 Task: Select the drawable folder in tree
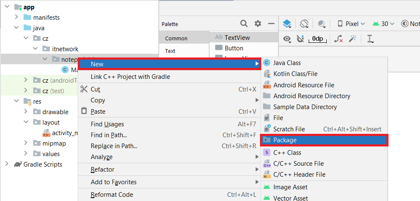tap(55, 112)
